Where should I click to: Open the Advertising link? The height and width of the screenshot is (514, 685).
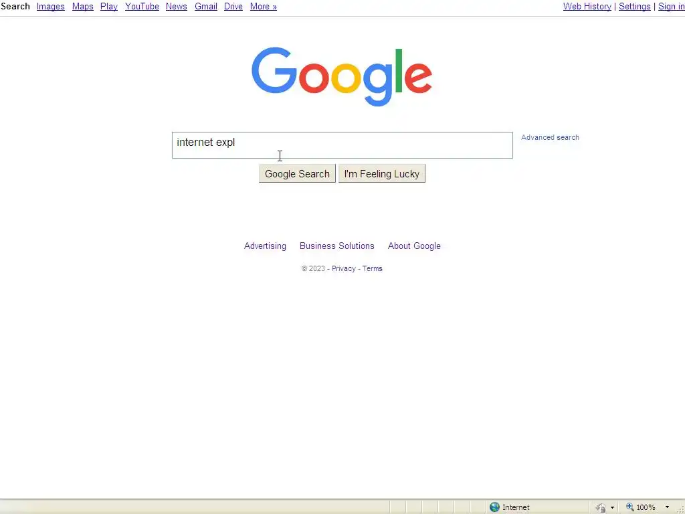tap(265, 246)
